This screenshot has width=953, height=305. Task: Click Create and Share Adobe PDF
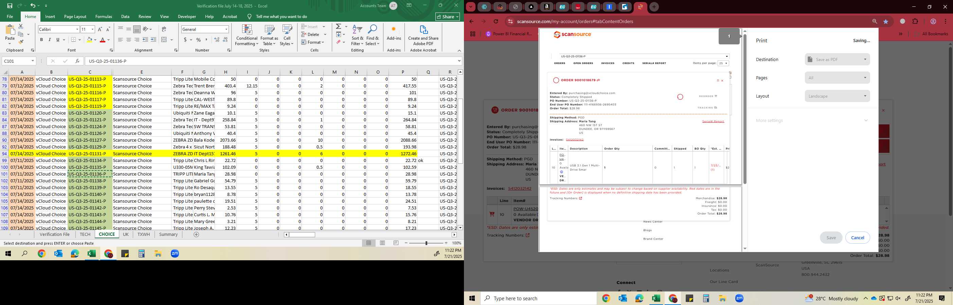pyautogui.click(x=423, y=35)
